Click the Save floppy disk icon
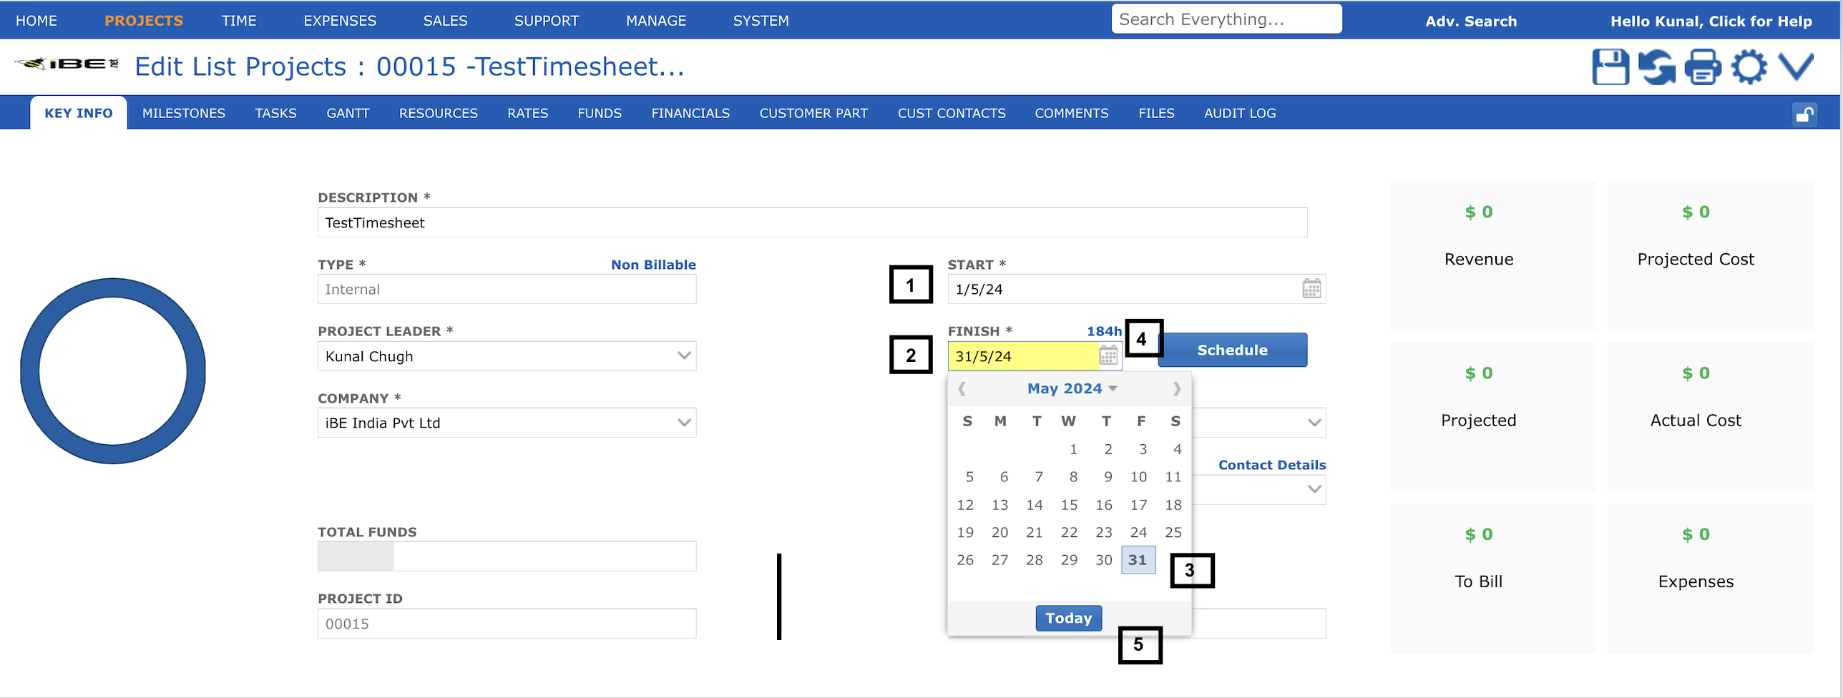This screenshot has width=1843, height=698. click(1610, 67)
